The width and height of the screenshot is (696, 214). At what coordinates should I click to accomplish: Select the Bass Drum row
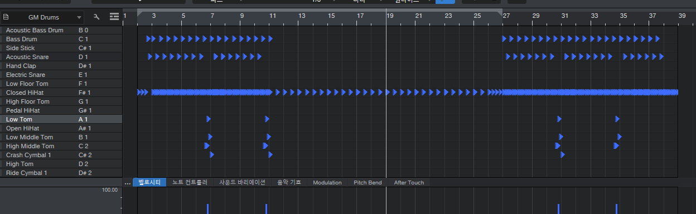coord(61,39)
